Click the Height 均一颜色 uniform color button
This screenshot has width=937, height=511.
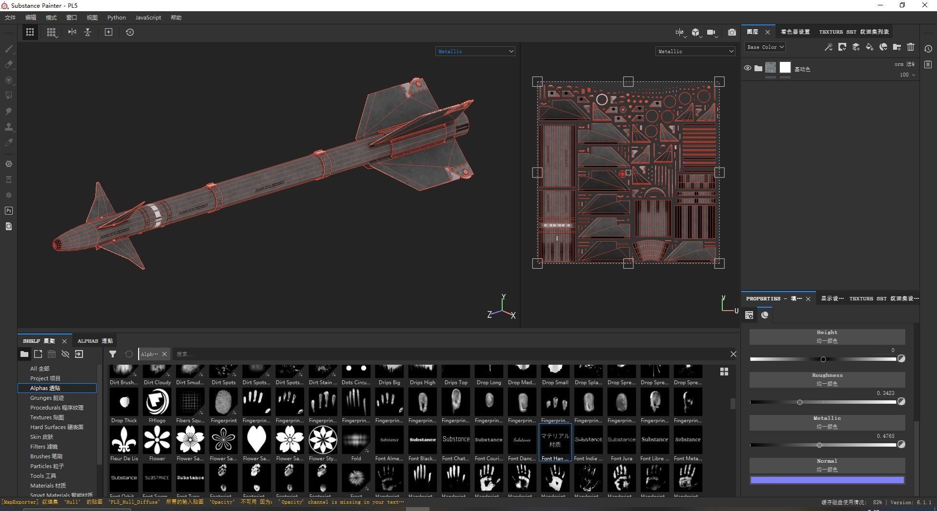[x=827, y=336]
